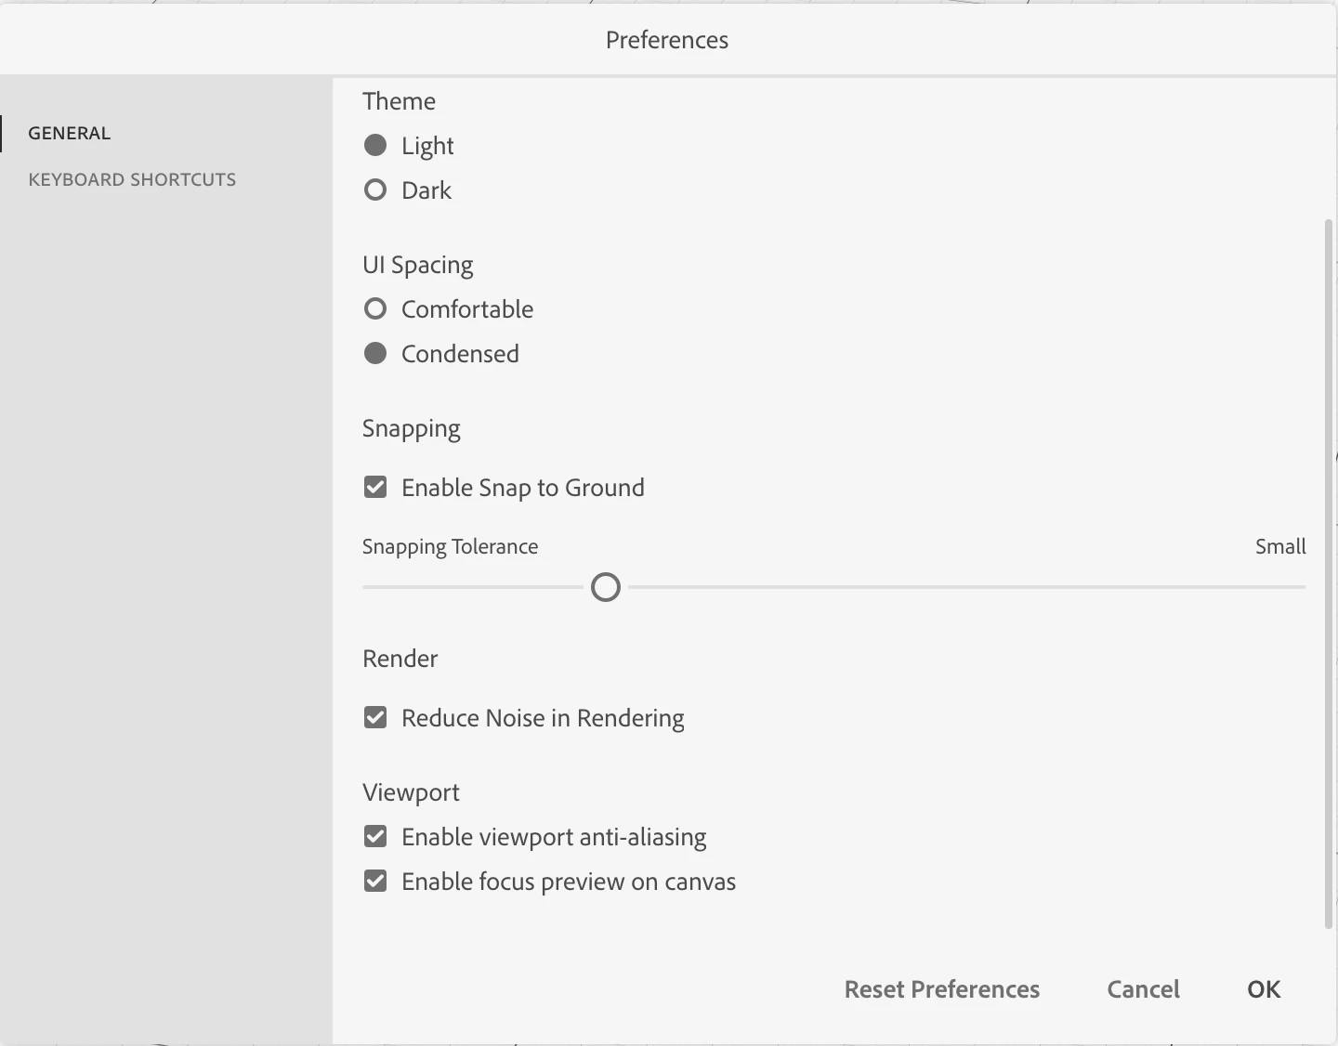The image size is (1338, 1046).
Task: Set UI Spacing to Comfortable
Action: pos(375,309)
